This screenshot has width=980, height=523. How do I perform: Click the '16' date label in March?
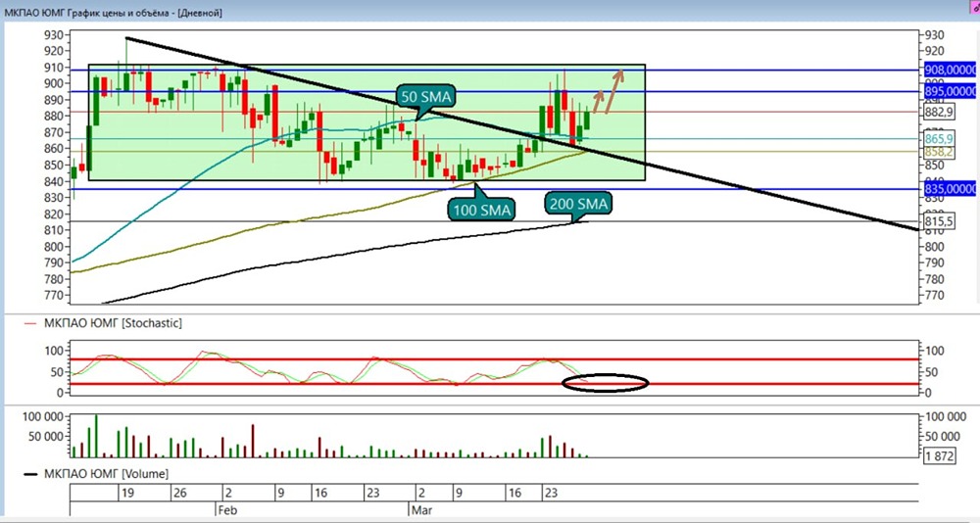pyautogui.click(x=514, y=493)
